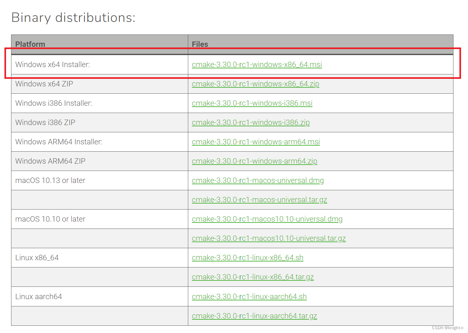Select 'Windows ARM64 Installer:' cell text

pyautogui.click(x=59, y=142)
